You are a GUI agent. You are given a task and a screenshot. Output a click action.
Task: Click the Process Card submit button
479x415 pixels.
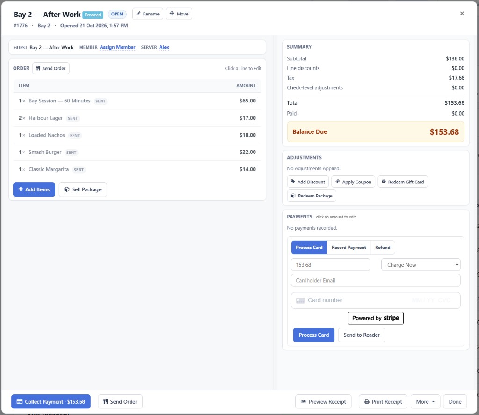click(314, 335)
